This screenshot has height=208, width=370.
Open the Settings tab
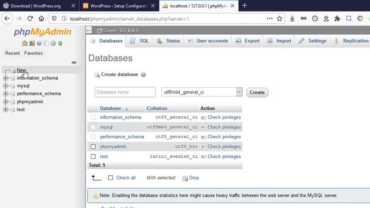(x=312, y=41)
